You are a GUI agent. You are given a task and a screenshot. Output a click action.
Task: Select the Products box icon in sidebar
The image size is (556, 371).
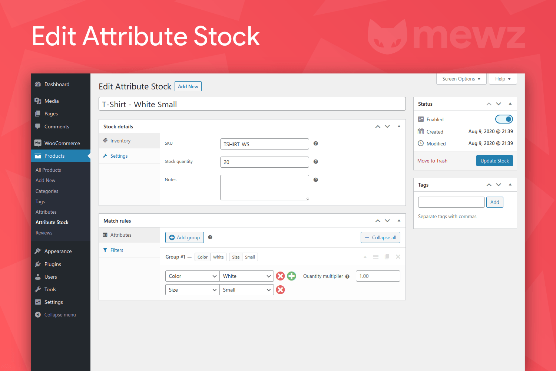pos(38,156)
